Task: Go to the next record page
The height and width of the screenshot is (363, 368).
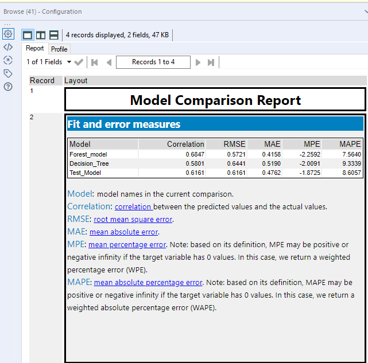Action: click(198, 63)
